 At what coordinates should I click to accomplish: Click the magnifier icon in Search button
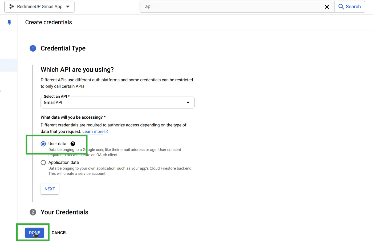pos(342,6)
